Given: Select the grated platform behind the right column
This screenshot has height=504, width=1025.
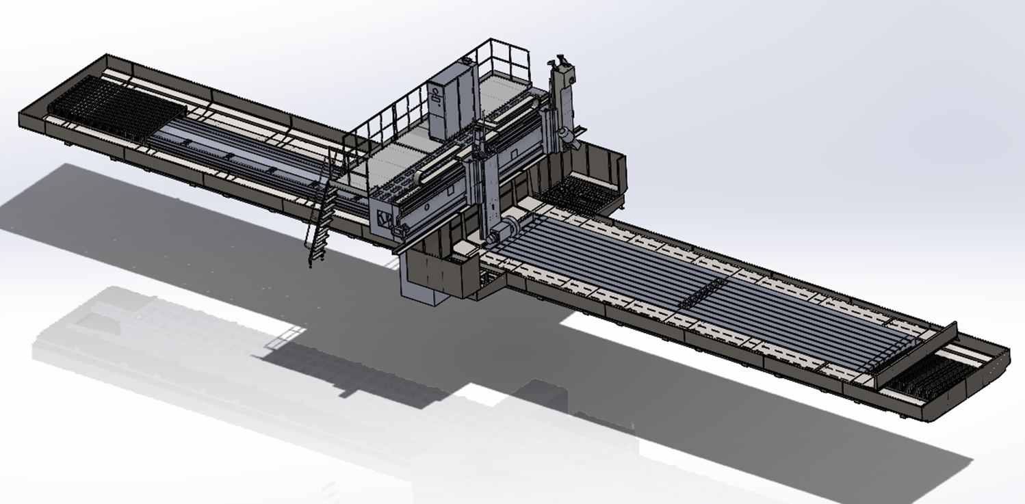Looking at the screenshot, I should (578, 189).
